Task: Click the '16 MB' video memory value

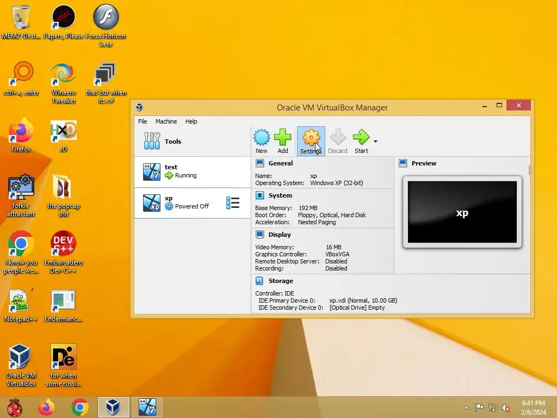Action: tap(333, 247)
